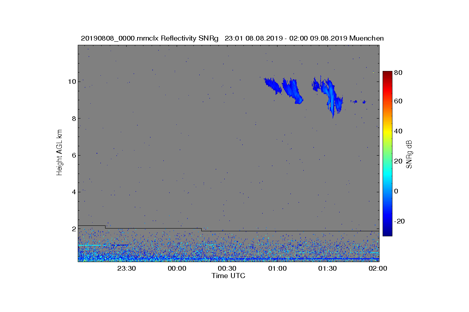This screenshot has height=312, width=469.
Task: Click the dark blue bottom of the colorbar
Action: tap(387, 232)
